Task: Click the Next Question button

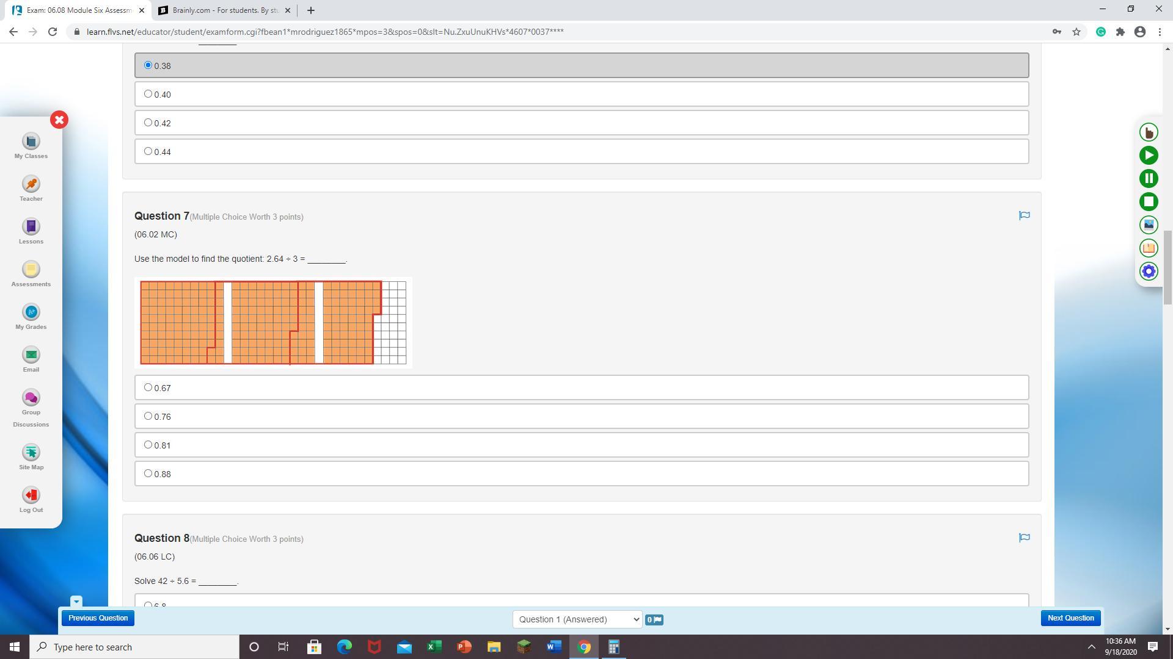Action: click(1070, 618)
